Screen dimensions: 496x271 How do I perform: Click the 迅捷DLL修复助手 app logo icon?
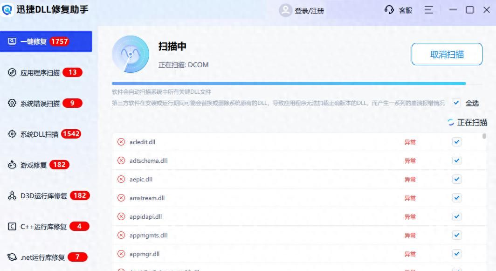pyautogui.click(x=7, y=10)
